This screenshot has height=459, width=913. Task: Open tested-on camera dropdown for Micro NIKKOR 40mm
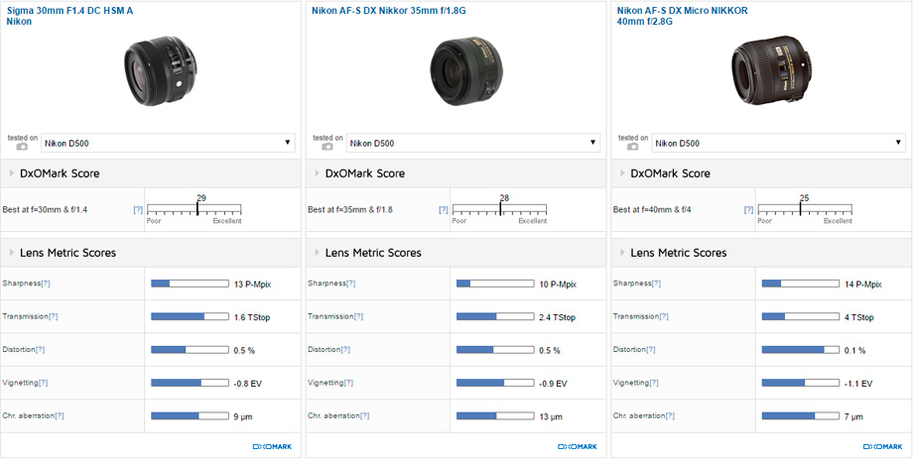778,143
